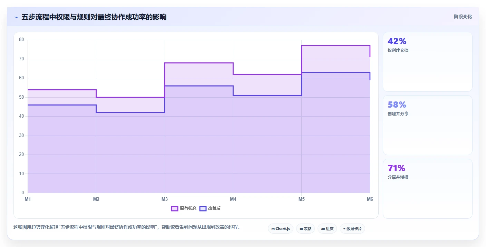Select the 表格 chip
The height and width of the screenshot is (247, 486).
tap(305, 229)
